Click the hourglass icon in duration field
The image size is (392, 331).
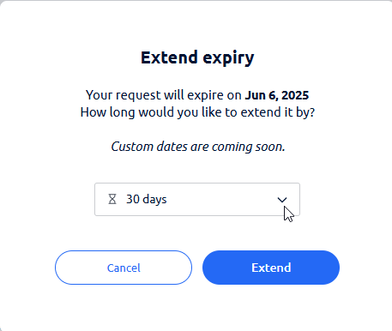pyautogui.click(x=112, y=199)
